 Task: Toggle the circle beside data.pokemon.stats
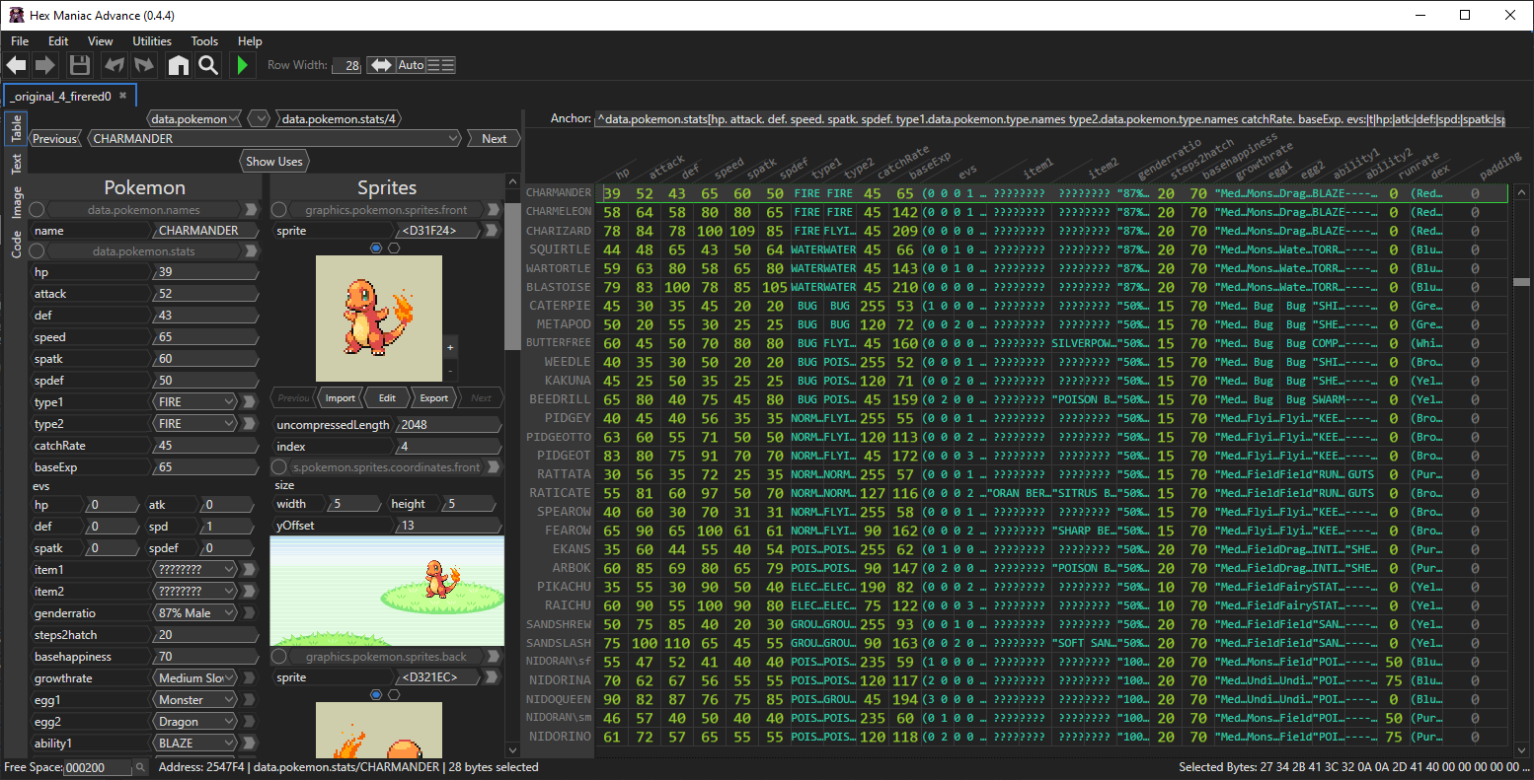tap(37, 250)
